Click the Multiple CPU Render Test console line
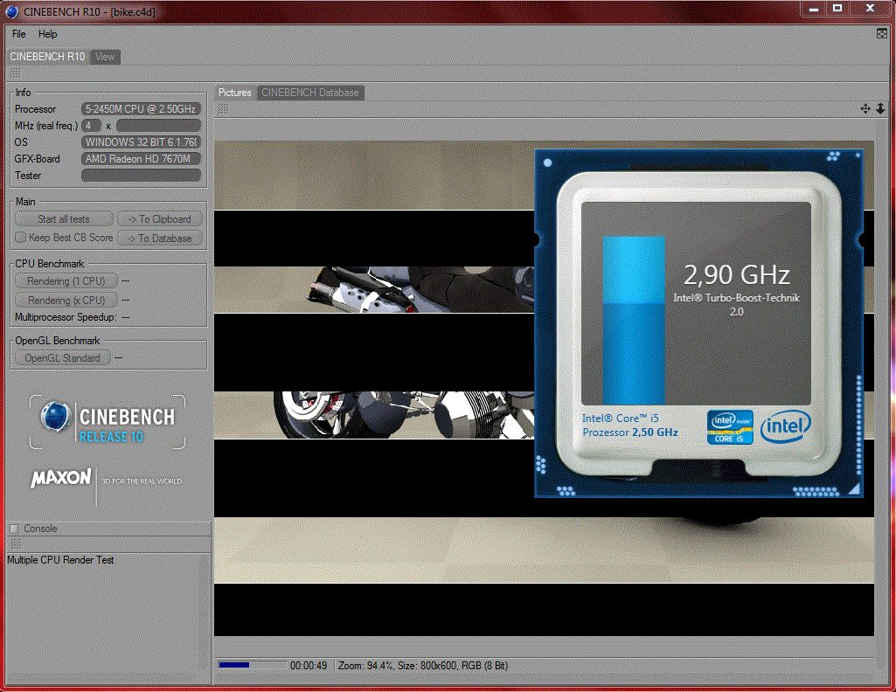 60,560
